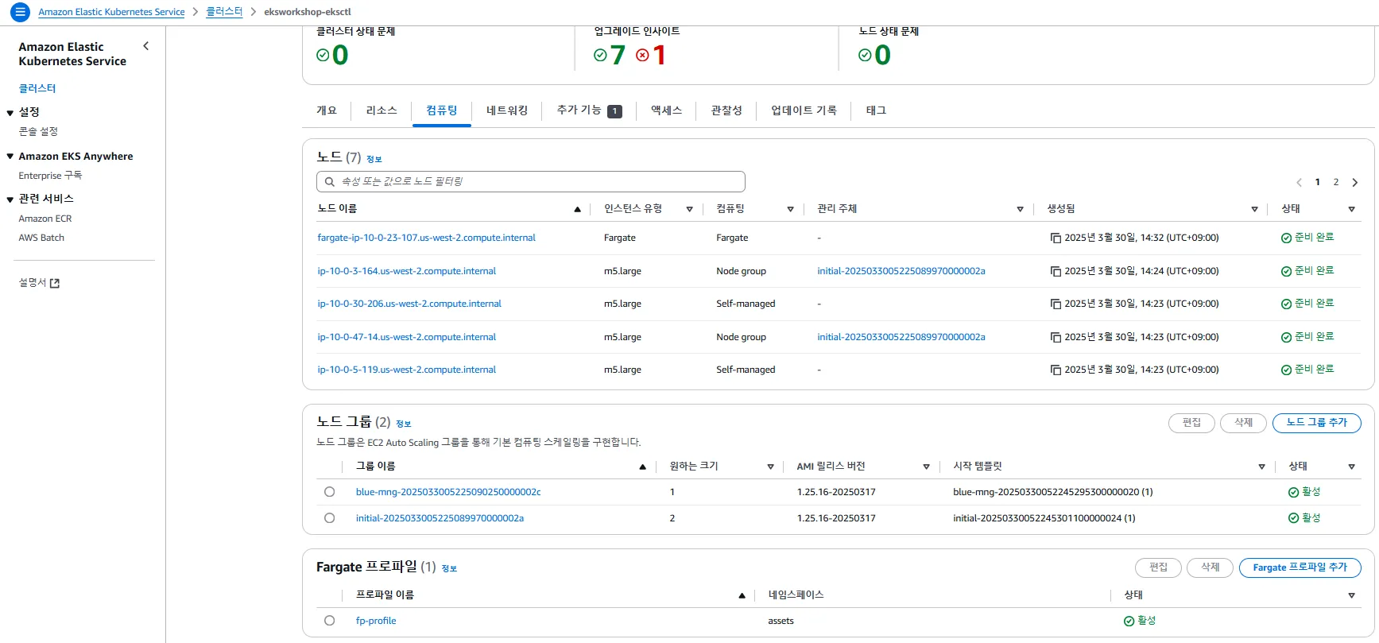The image size is (1379, 643).
Task: Open the 컴퓨팅 column filter dropdown
Action: 790,209
